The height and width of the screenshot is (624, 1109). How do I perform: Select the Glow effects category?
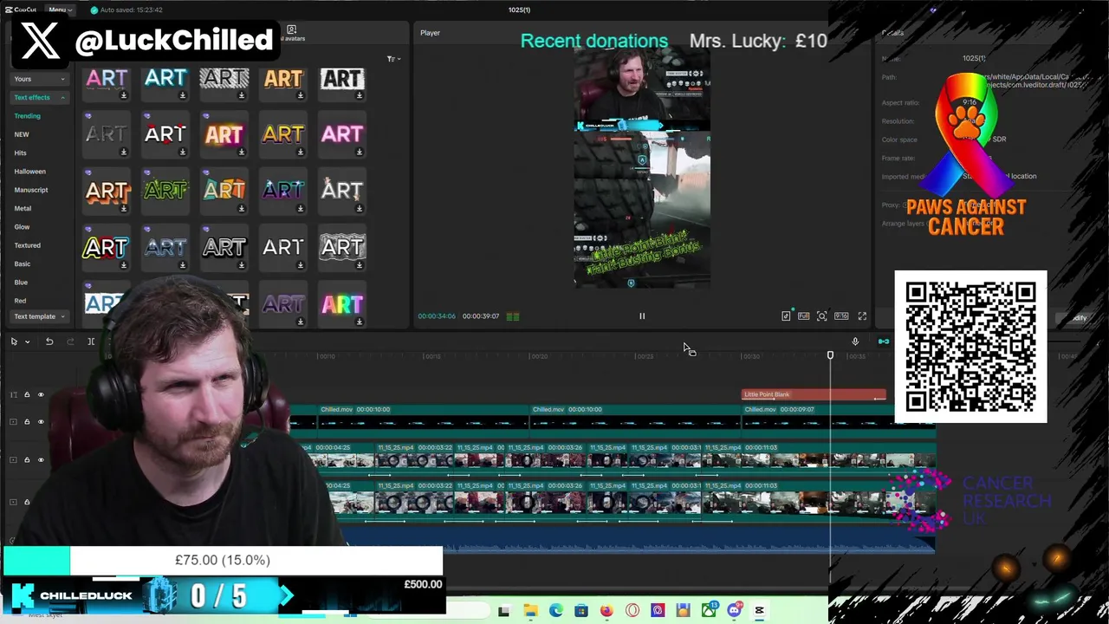click(22, 227)
